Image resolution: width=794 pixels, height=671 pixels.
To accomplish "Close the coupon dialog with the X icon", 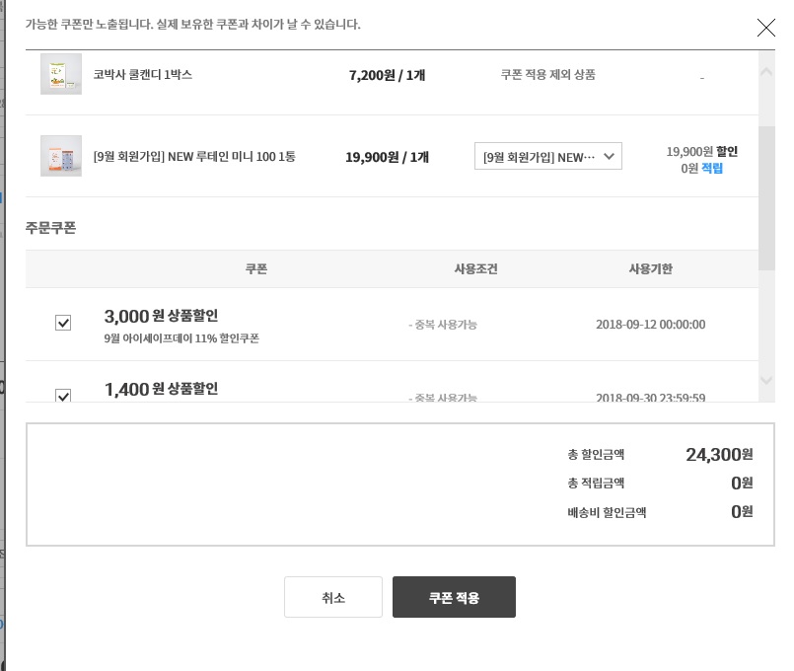I will tap(765, 28).
